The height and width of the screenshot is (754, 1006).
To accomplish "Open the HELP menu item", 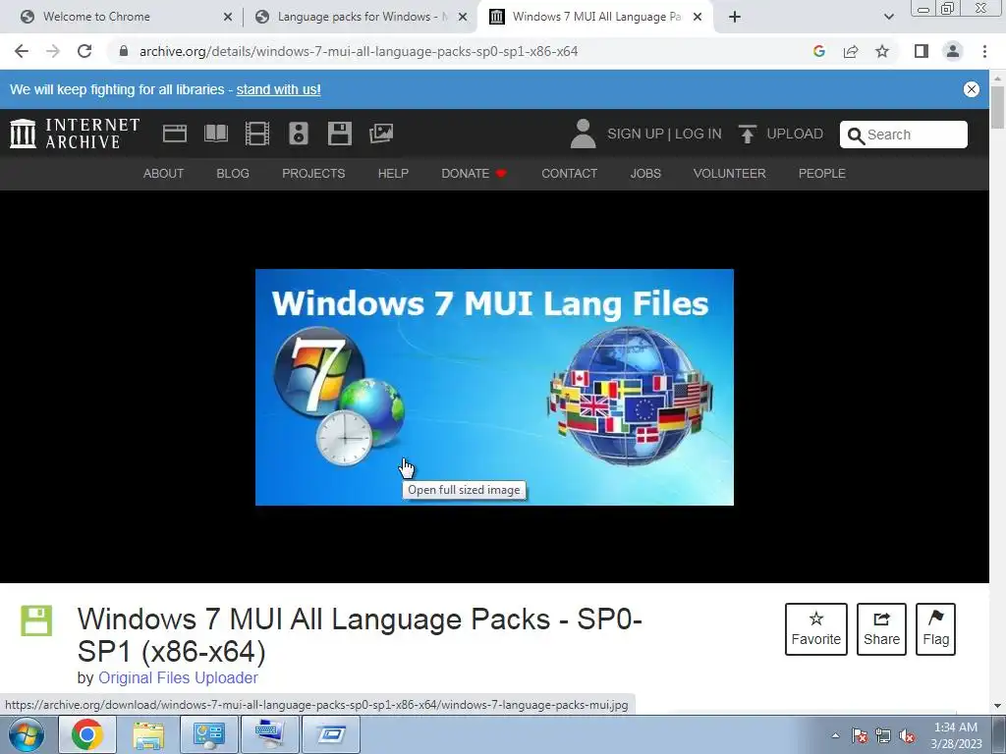I will 393,173.
